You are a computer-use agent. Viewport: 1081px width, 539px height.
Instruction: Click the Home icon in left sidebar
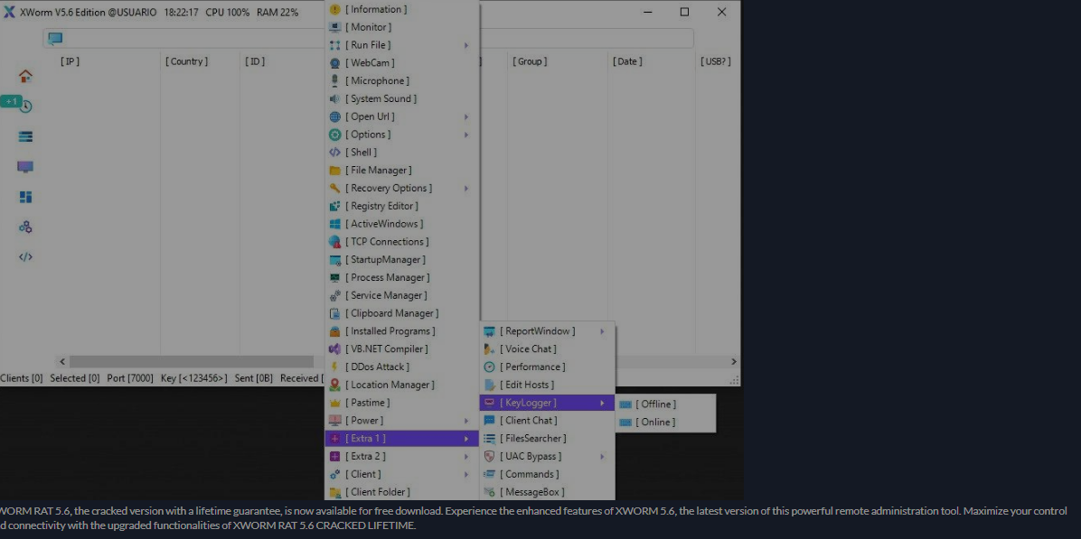[x=25, y=76]
